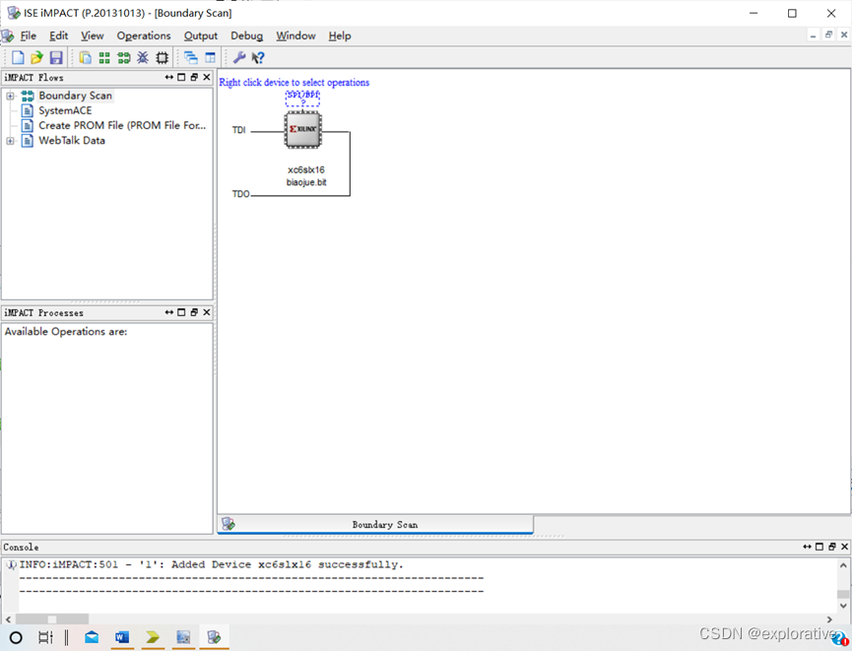Activate the What's This help pointer
This screenshot has width=852, height=651.
click(x=258, y=57)
